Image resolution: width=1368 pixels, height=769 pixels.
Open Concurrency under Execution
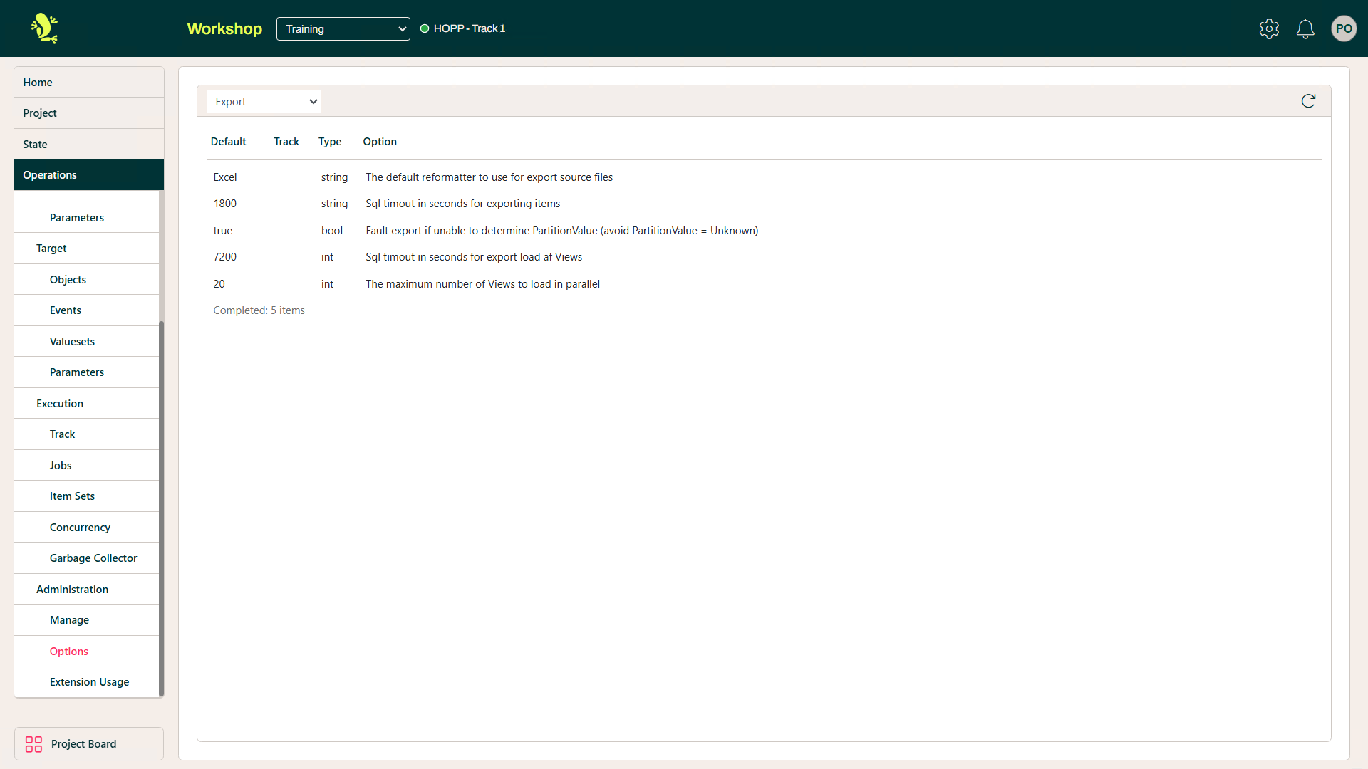coord(80,528)
